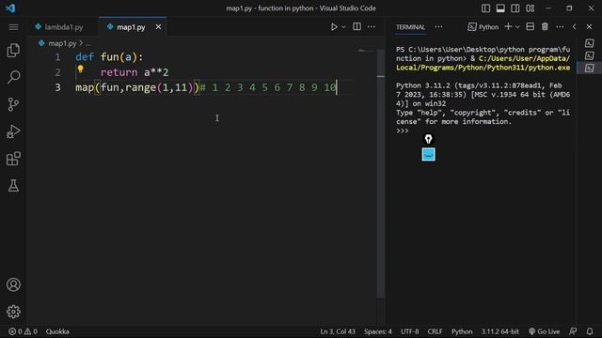
Task: Click the minimap code preview
Action: tap(365, 50)
